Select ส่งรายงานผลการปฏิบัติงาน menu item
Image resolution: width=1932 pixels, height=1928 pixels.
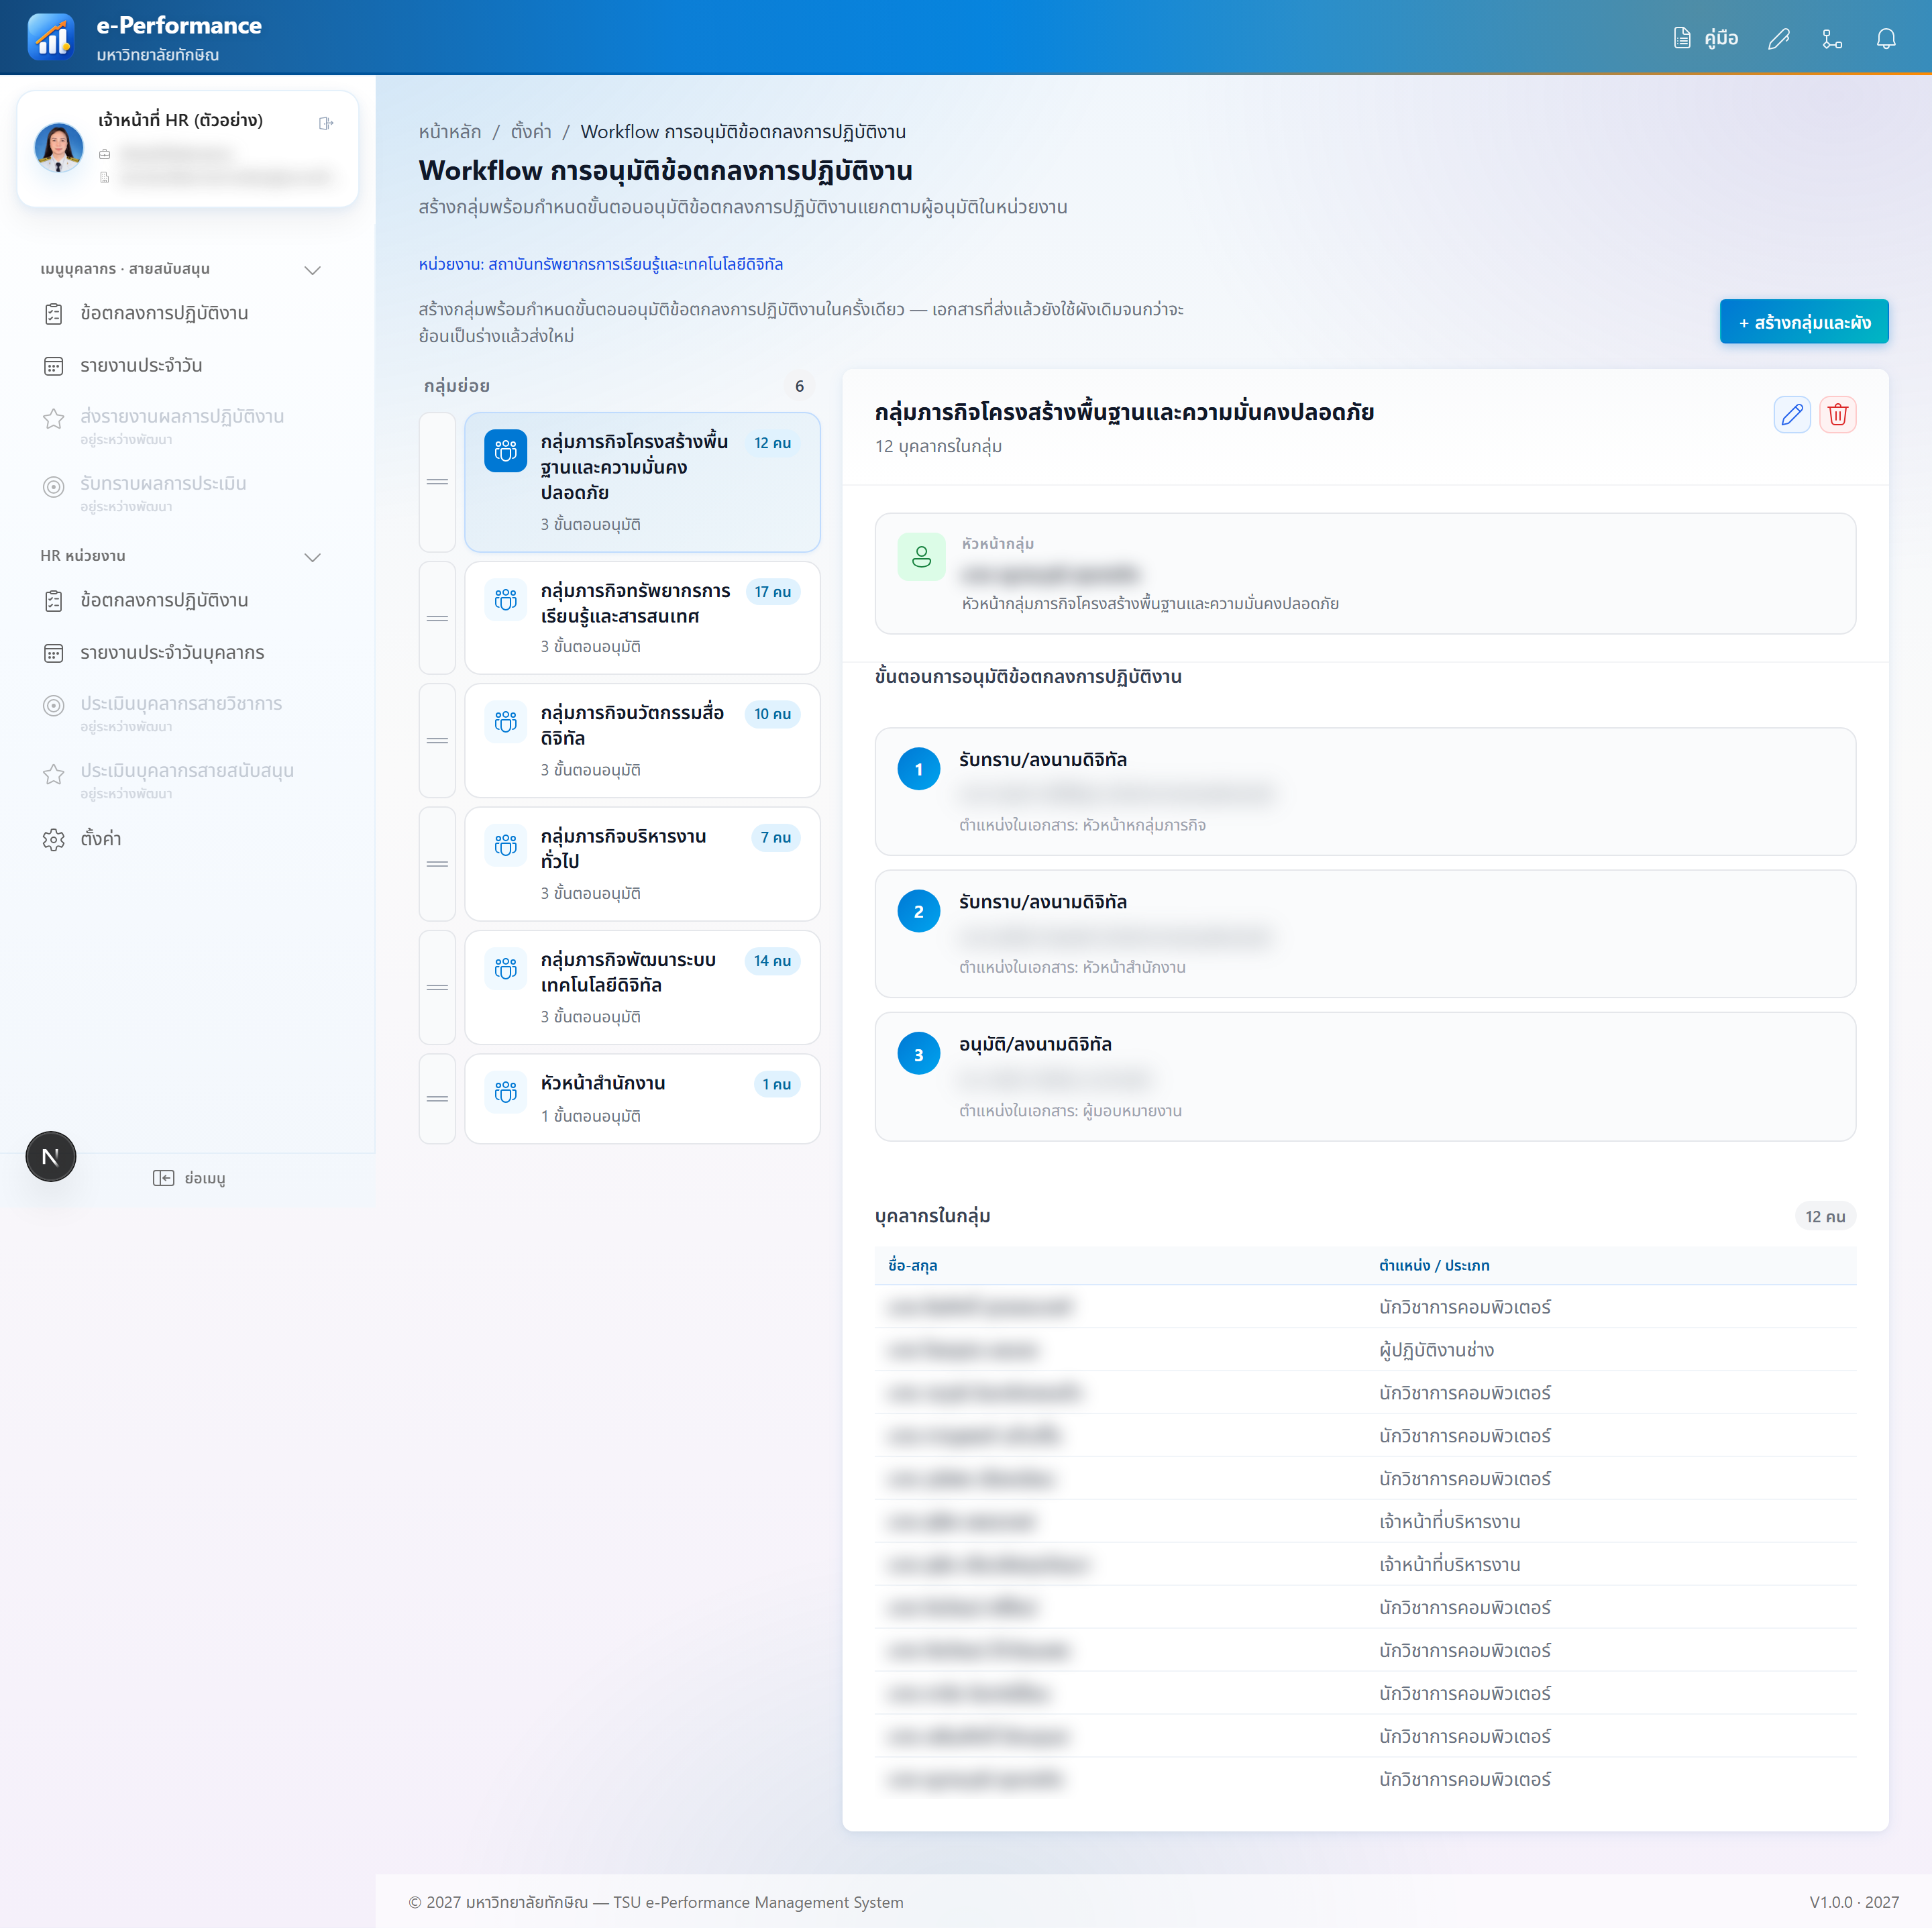(182, 426)
